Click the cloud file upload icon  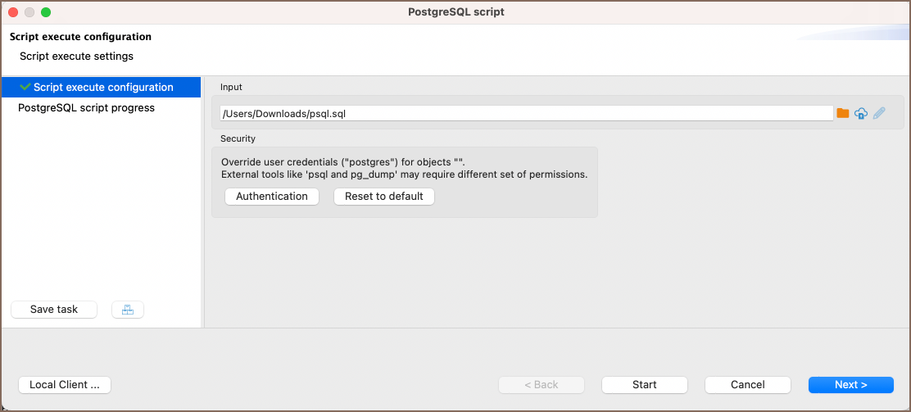pos(861,114)
